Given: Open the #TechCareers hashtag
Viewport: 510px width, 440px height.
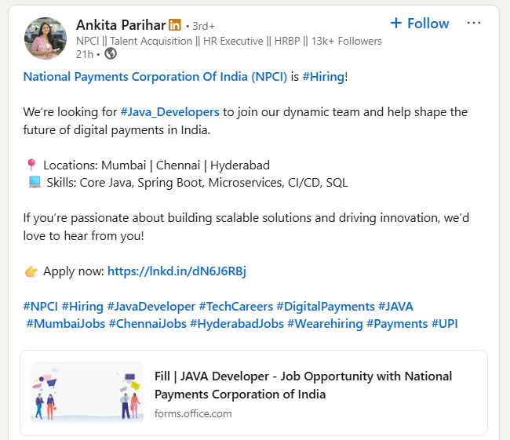Looking at the screenshot, I should (x=236, y=306).
